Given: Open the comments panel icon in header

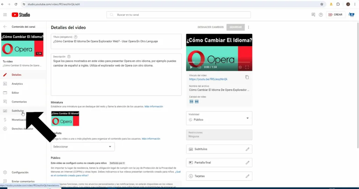Looking at the screenshot, I should 313,15.
